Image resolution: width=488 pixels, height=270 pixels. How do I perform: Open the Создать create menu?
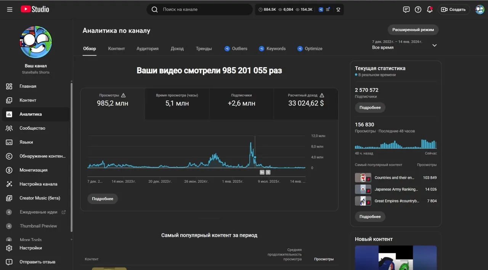coord(454,10)
